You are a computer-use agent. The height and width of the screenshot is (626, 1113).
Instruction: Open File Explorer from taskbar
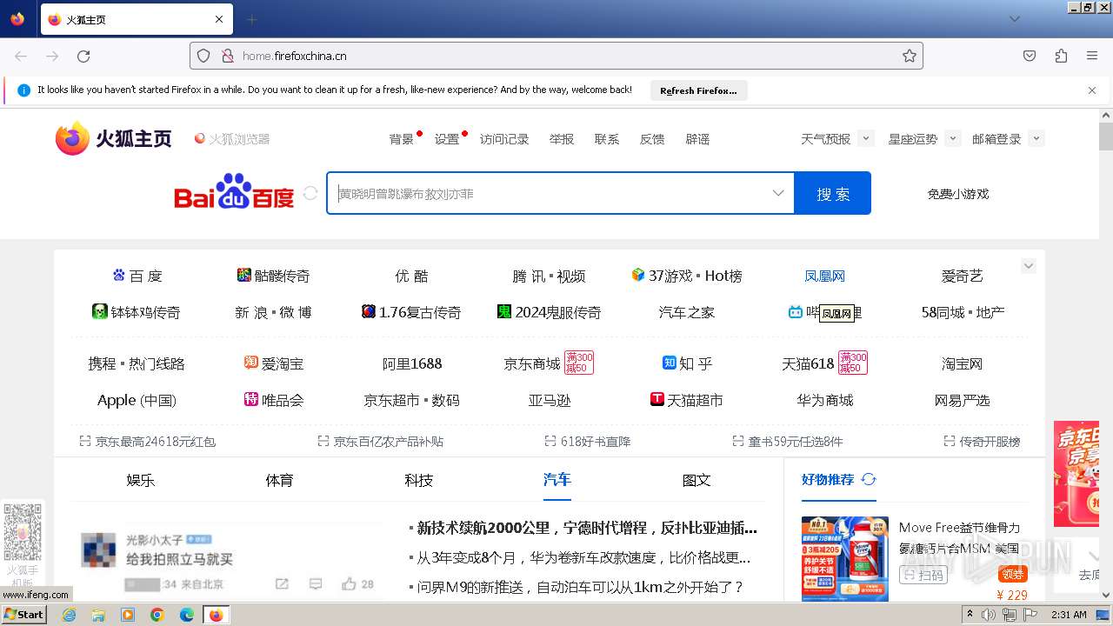tap(98, 615)
